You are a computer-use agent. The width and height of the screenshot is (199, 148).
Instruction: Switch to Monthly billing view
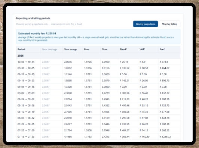pos(169,24)
